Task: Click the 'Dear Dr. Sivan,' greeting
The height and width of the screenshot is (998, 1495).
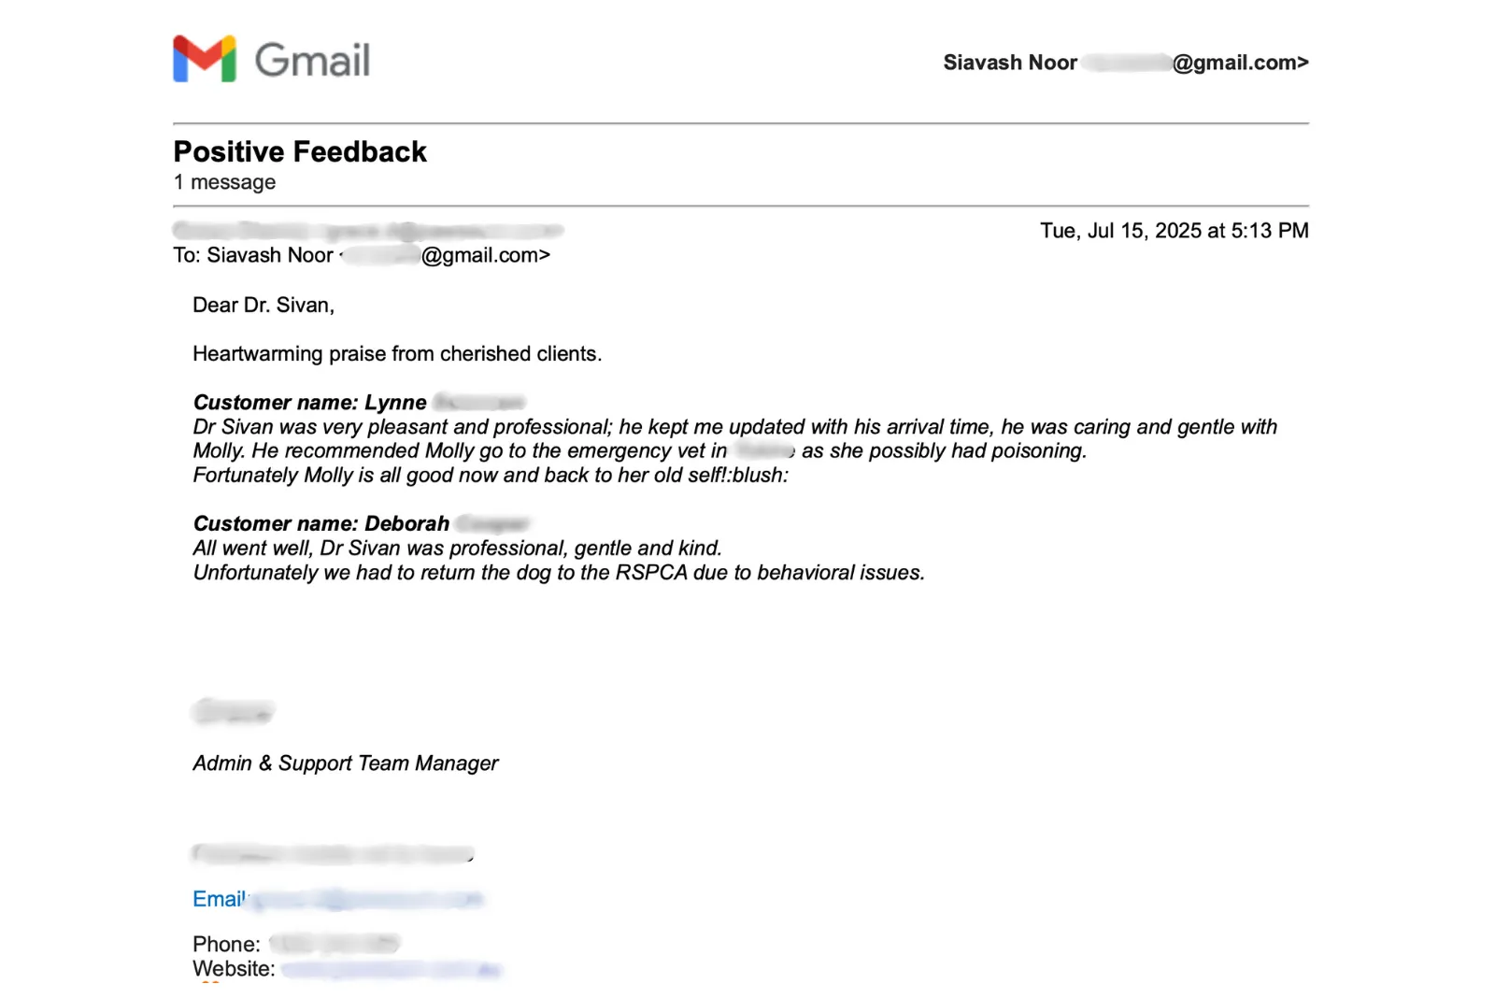Action: (263, 305)
